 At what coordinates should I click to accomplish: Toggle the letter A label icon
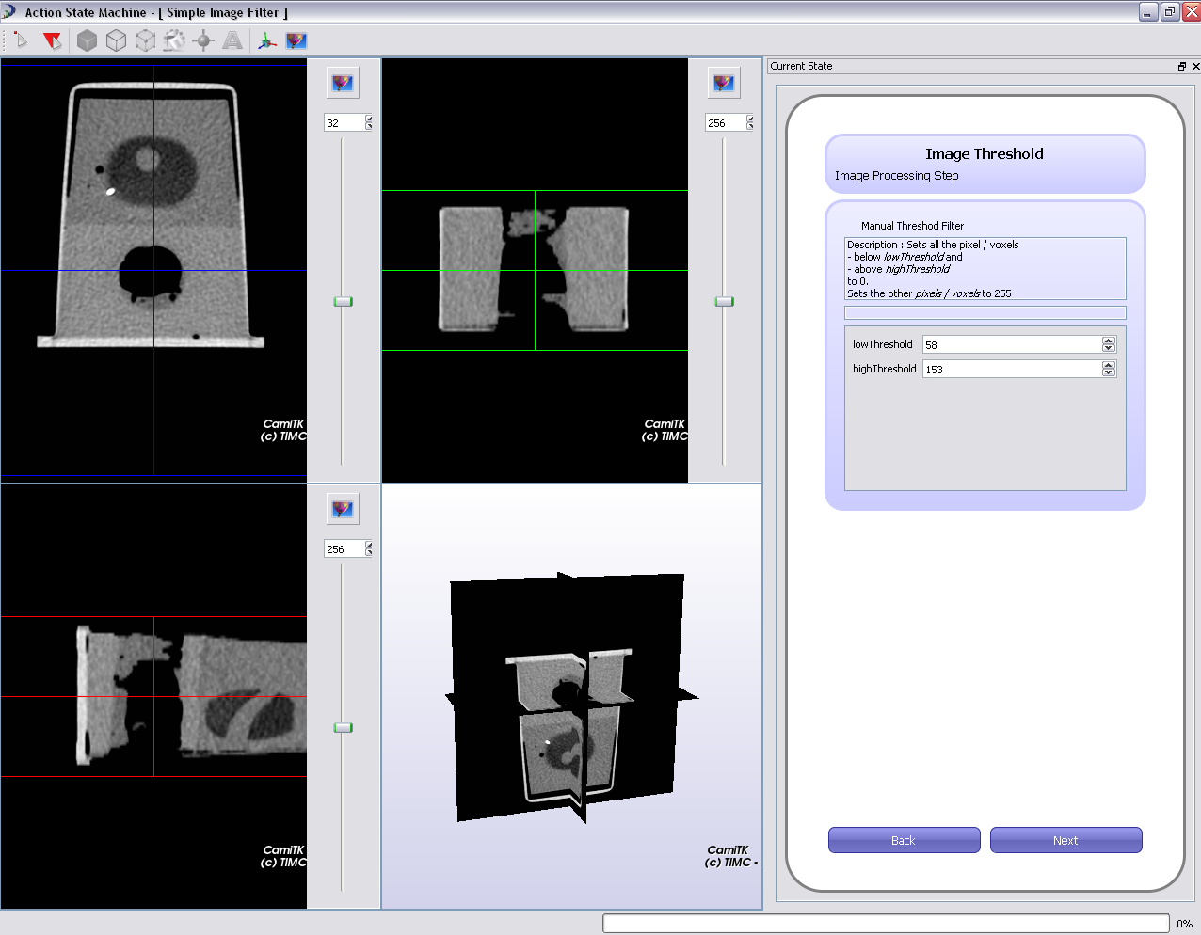point(232,40)
